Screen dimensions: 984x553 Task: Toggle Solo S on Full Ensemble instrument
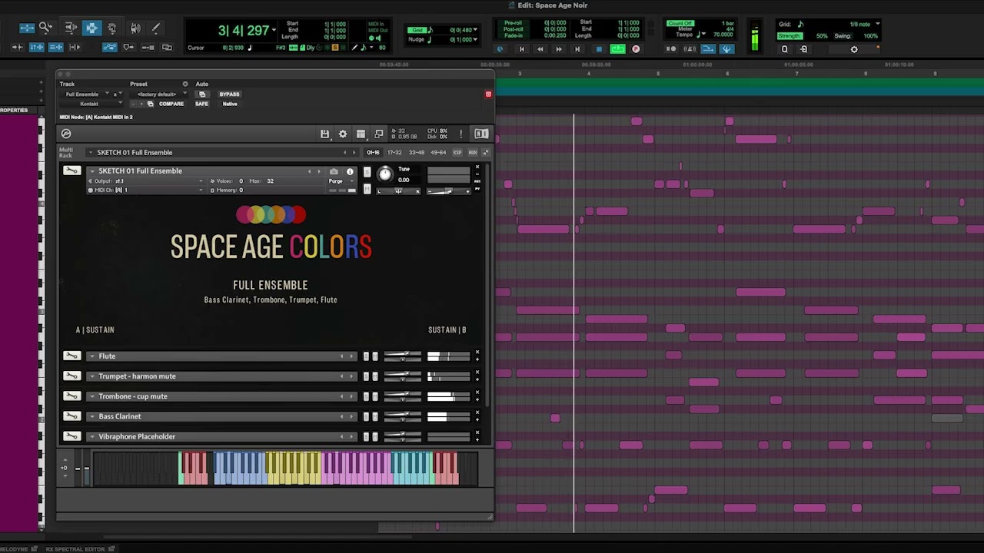367,172
